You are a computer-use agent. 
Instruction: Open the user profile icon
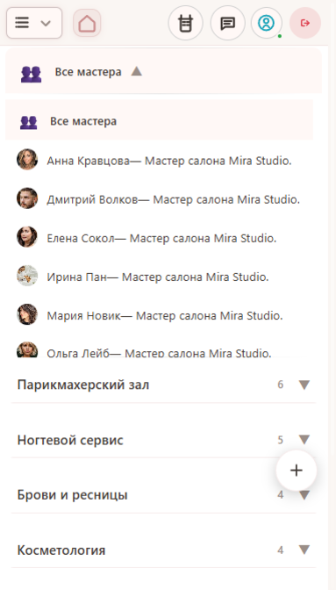[267, 23]
